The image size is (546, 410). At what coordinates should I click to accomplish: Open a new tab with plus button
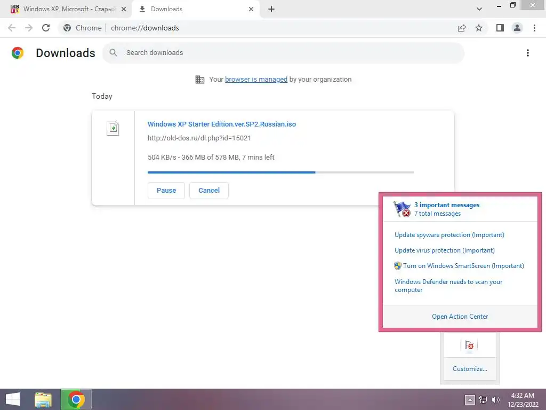tap(271, 9)
